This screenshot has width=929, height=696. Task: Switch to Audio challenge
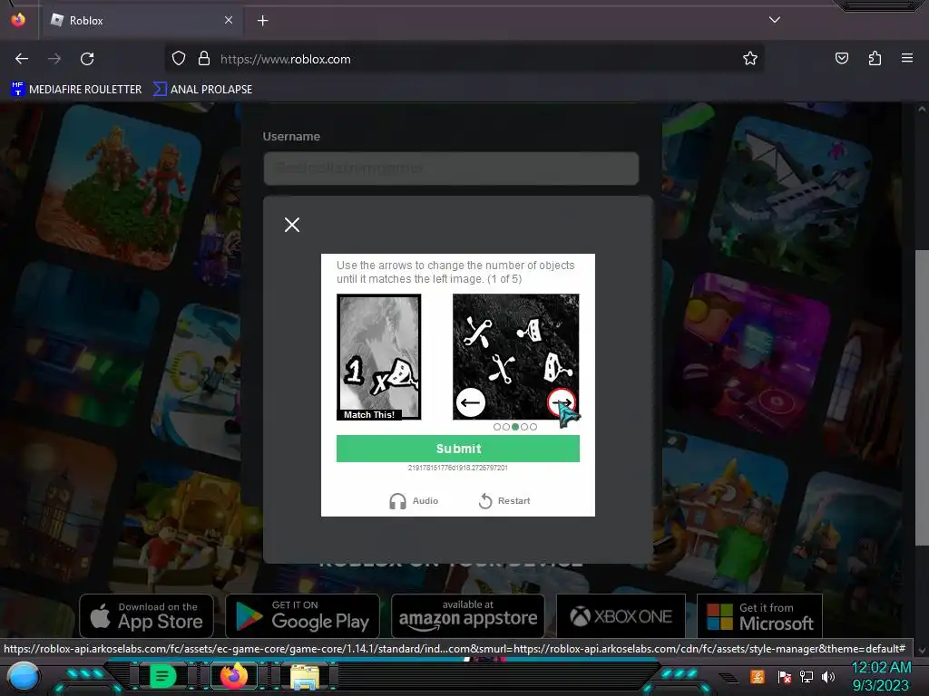click(x=414, y=500)
